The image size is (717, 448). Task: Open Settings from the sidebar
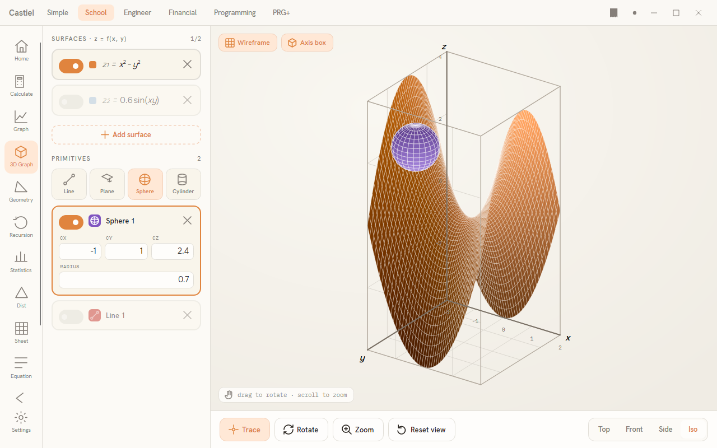pyautogui.click(x=21, y=422)
